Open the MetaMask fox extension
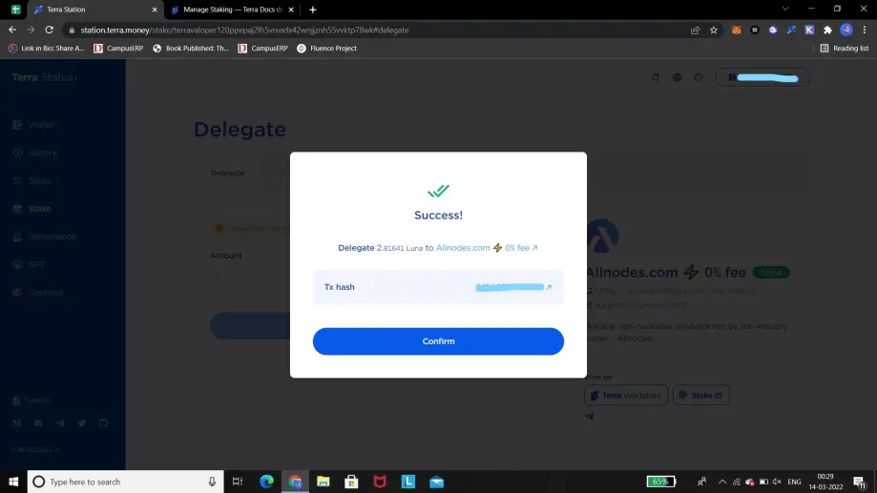The height and width of the screenshot is (493, 877). [x=736, y=31]
